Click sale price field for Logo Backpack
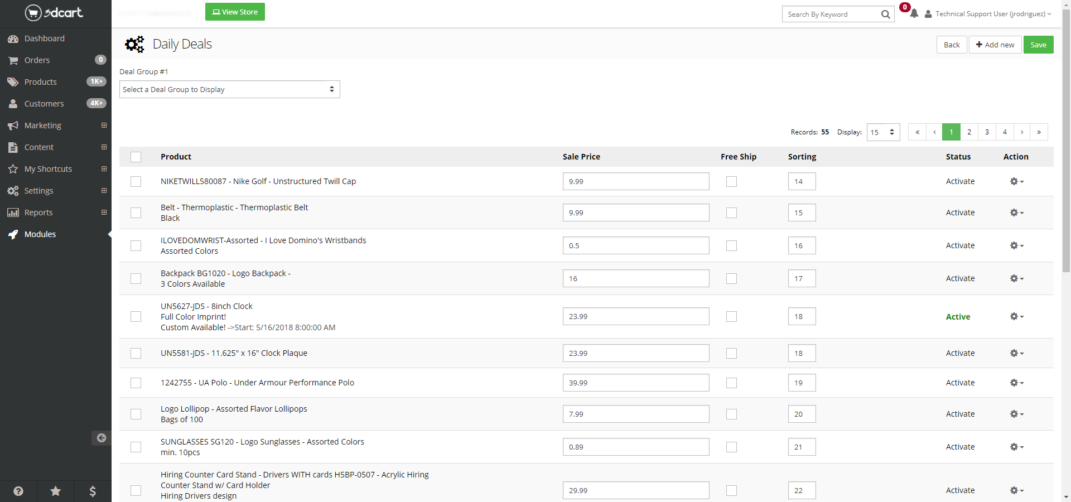 [x=635, y=278]
